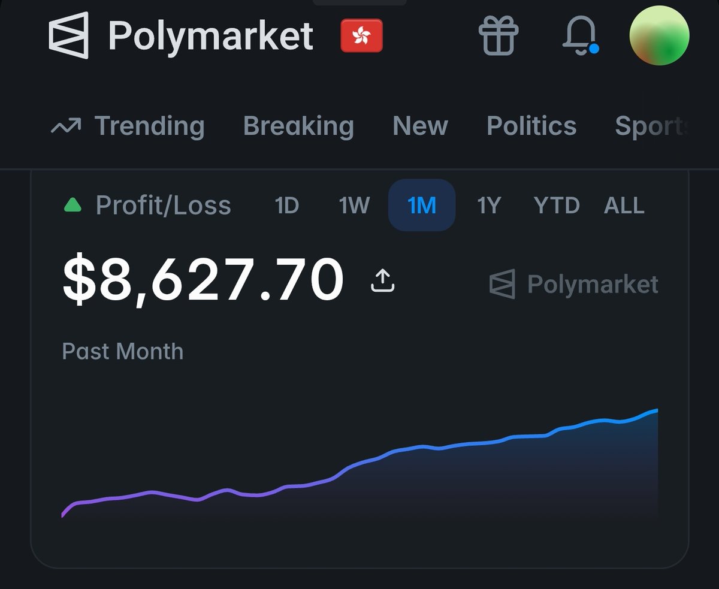Open the Politics category
This screenshot has height=589, width=719.
point(531,126)
